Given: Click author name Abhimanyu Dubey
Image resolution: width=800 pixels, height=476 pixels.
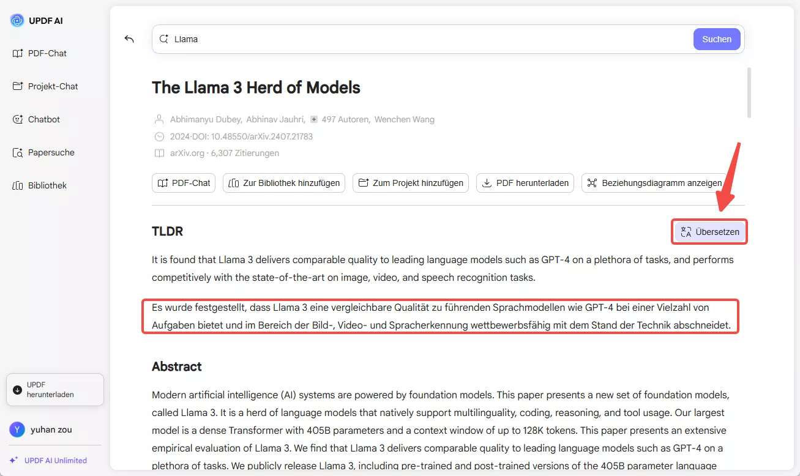Looking at the screenshot, I should pos(206,119).
